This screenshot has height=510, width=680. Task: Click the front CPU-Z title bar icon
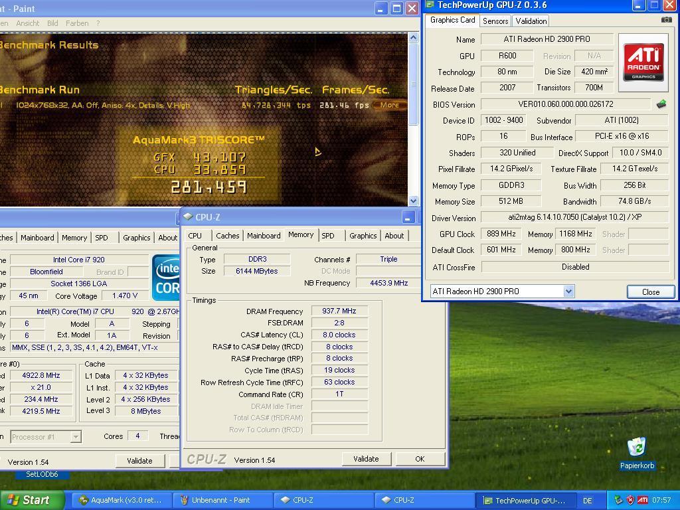(x=188, y=216)
